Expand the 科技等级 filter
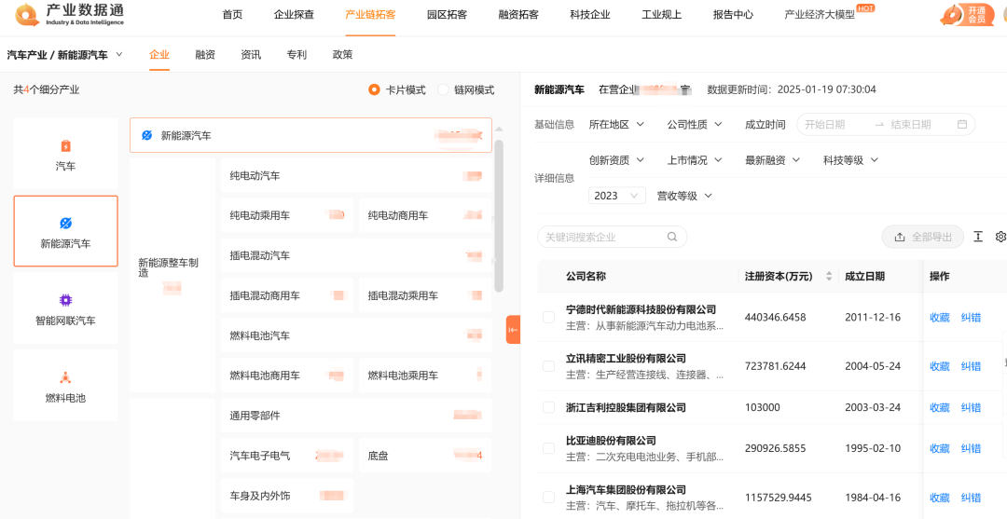 click(x=851, y=160)
